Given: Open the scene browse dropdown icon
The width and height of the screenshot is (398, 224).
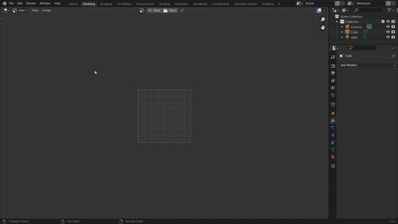Looking at the screenshot, I should click(x=300, y=4).
